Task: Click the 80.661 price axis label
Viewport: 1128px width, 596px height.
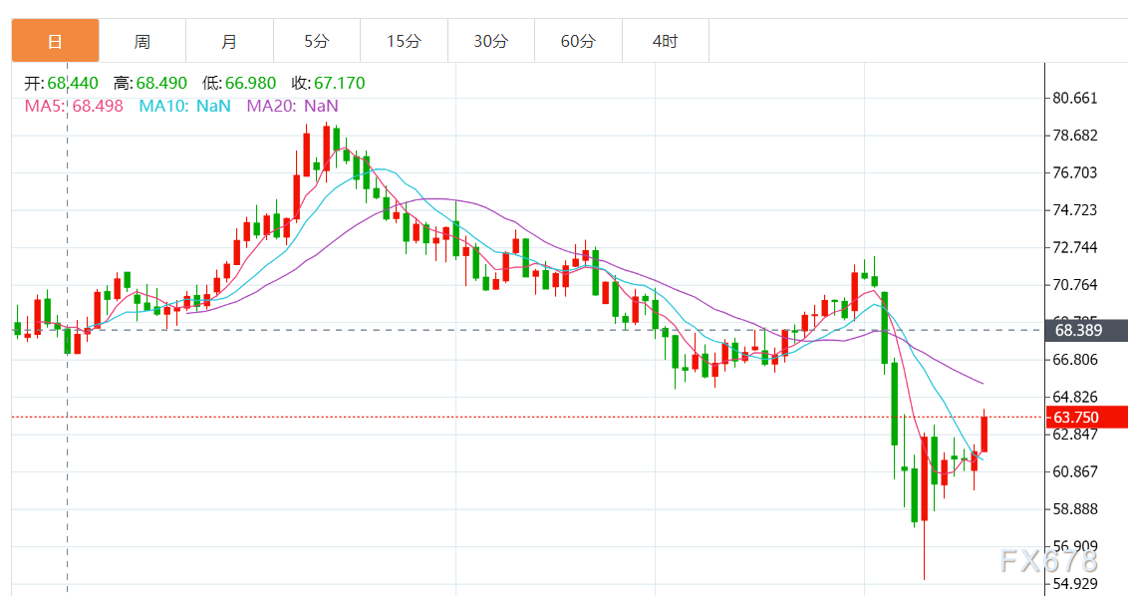Action: point(1075,98)
